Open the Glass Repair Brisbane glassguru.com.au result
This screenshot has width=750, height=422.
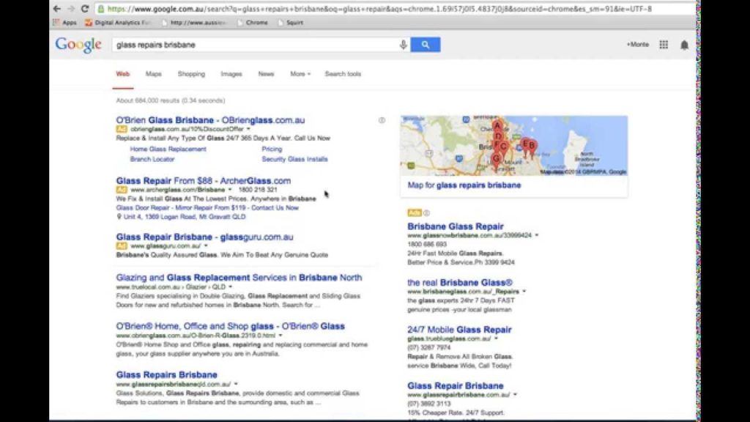204,237
